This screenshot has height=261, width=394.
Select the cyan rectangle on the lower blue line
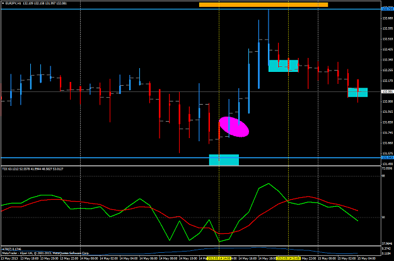point(224,160)
